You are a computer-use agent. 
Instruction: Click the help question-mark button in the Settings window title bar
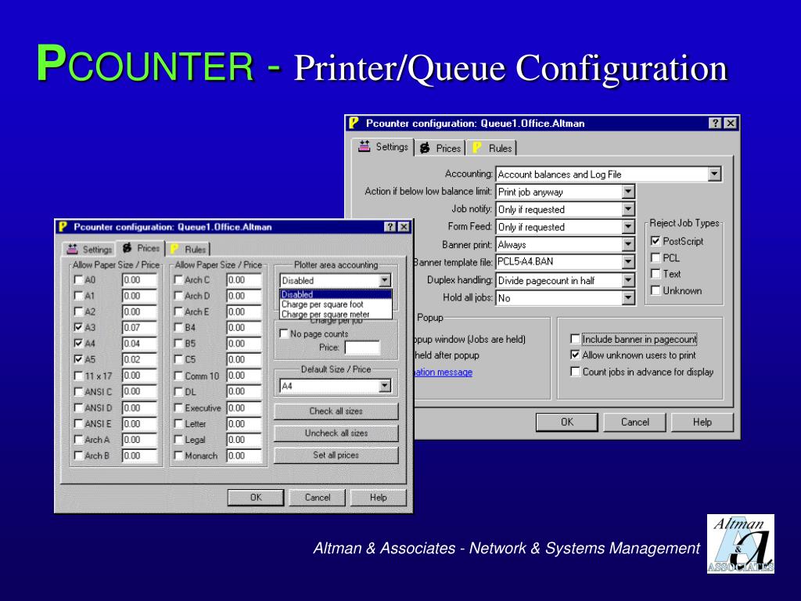(715, 123)
